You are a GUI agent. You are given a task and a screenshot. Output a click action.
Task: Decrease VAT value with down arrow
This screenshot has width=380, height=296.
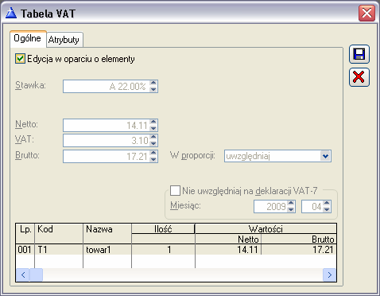coord(153,143)
